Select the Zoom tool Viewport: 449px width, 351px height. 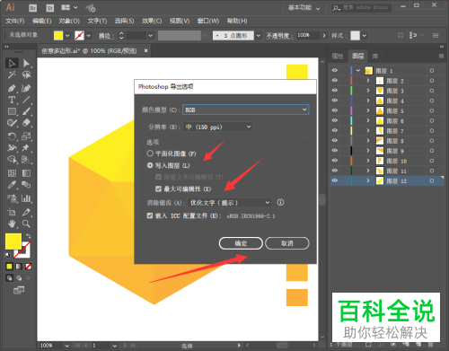tap(26, 224)
